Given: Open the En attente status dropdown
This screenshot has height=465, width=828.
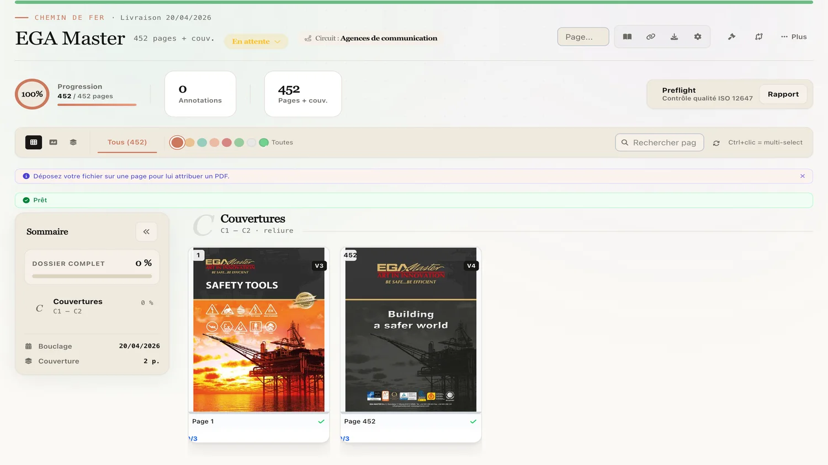Looking at the screenshot, I should pyautogui.click(x=256, y=41).
